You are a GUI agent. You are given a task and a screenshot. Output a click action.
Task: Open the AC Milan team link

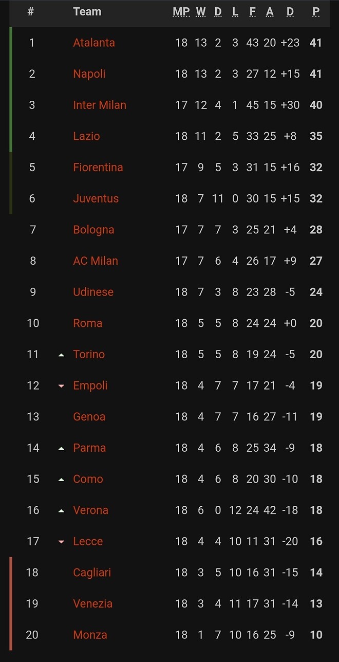click(96, 261)
